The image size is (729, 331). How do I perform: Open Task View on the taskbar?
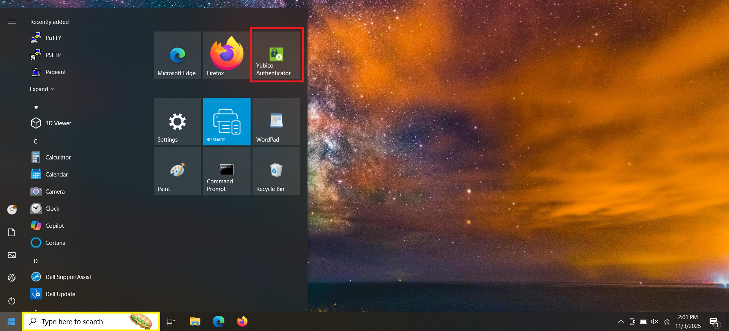tap(171, 322)
